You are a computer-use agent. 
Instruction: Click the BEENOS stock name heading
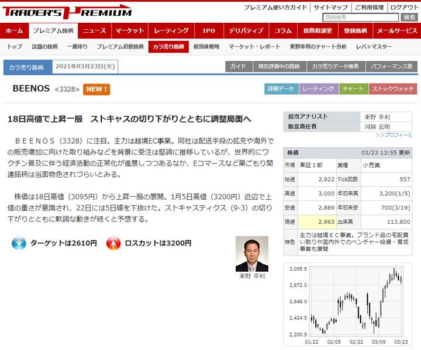(x=31, y=89)
